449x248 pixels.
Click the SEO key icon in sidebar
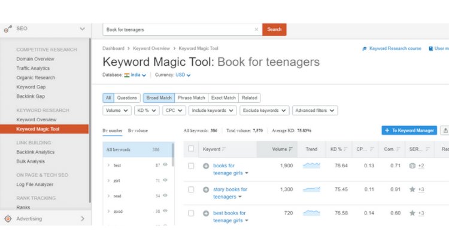pos(8,29)
